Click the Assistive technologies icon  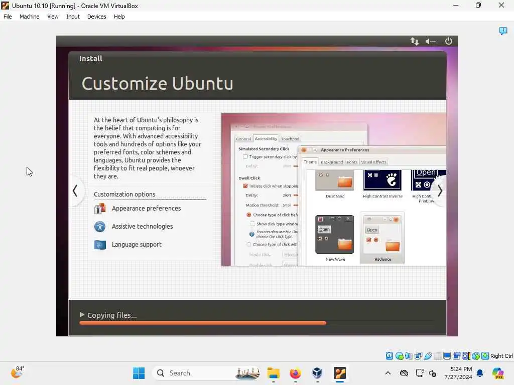(x=100, y=227)
